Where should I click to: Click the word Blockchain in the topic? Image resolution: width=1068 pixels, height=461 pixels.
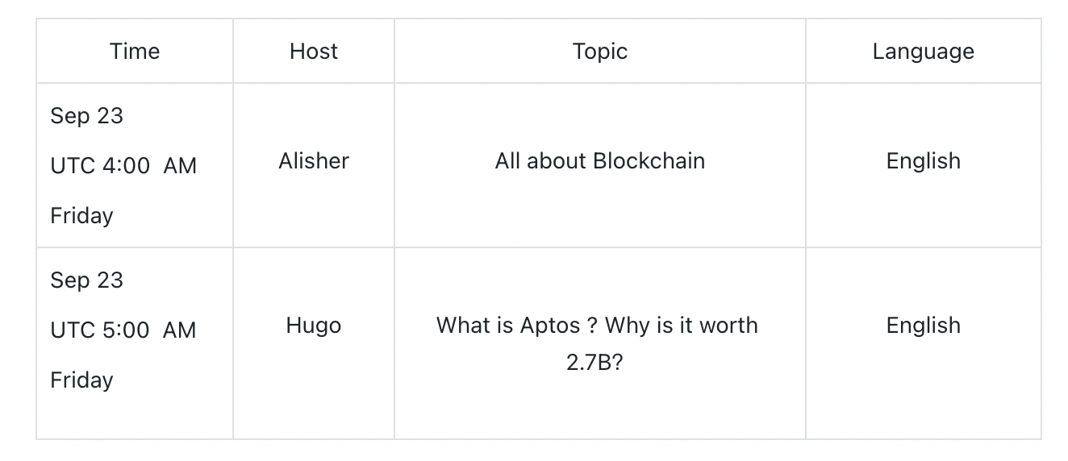[x=649, y=161]
